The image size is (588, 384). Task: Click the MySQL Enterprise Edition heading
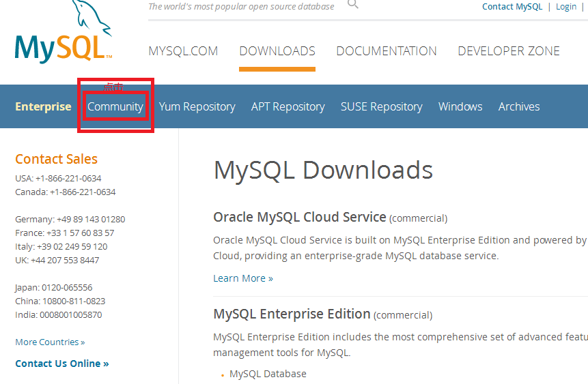pos(292,314)
